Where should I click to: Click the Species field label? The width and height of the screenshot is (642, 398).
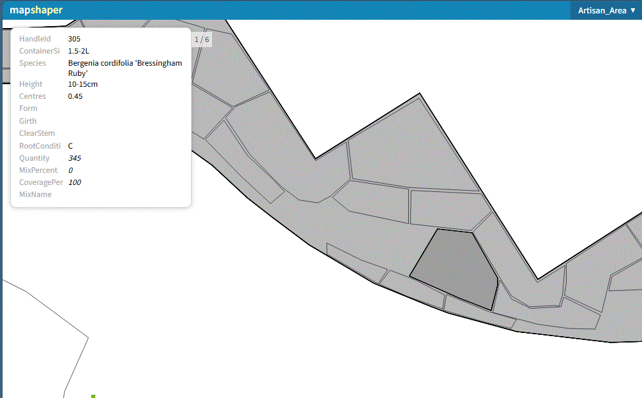[33, 63]
